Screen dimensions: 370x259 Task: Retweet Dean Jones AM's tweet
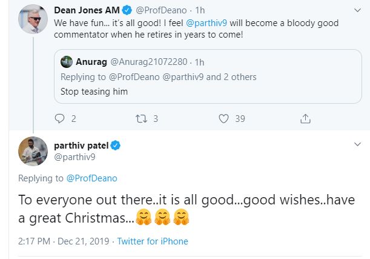pos(140,118)
